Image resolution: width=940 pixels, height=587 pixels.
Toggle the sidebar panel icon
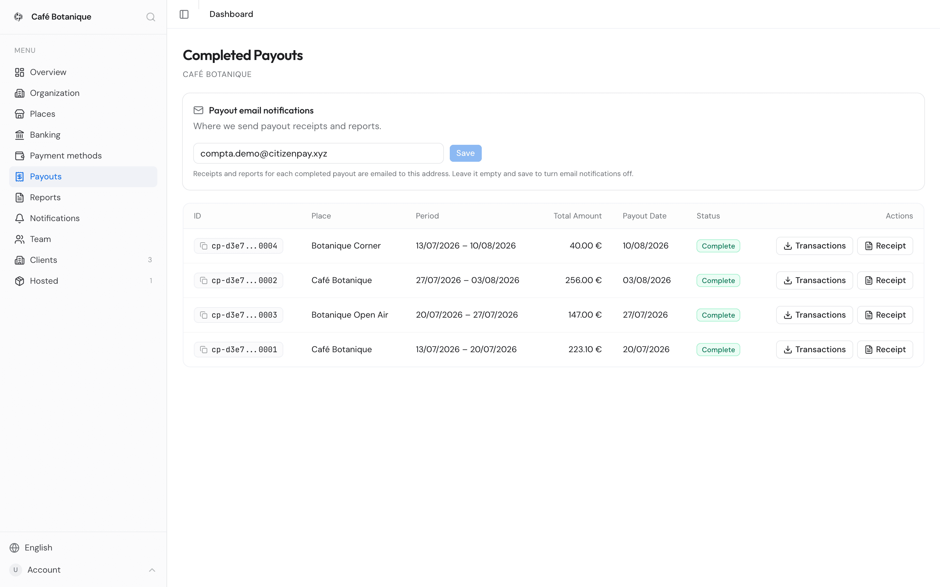coord(184,14)
